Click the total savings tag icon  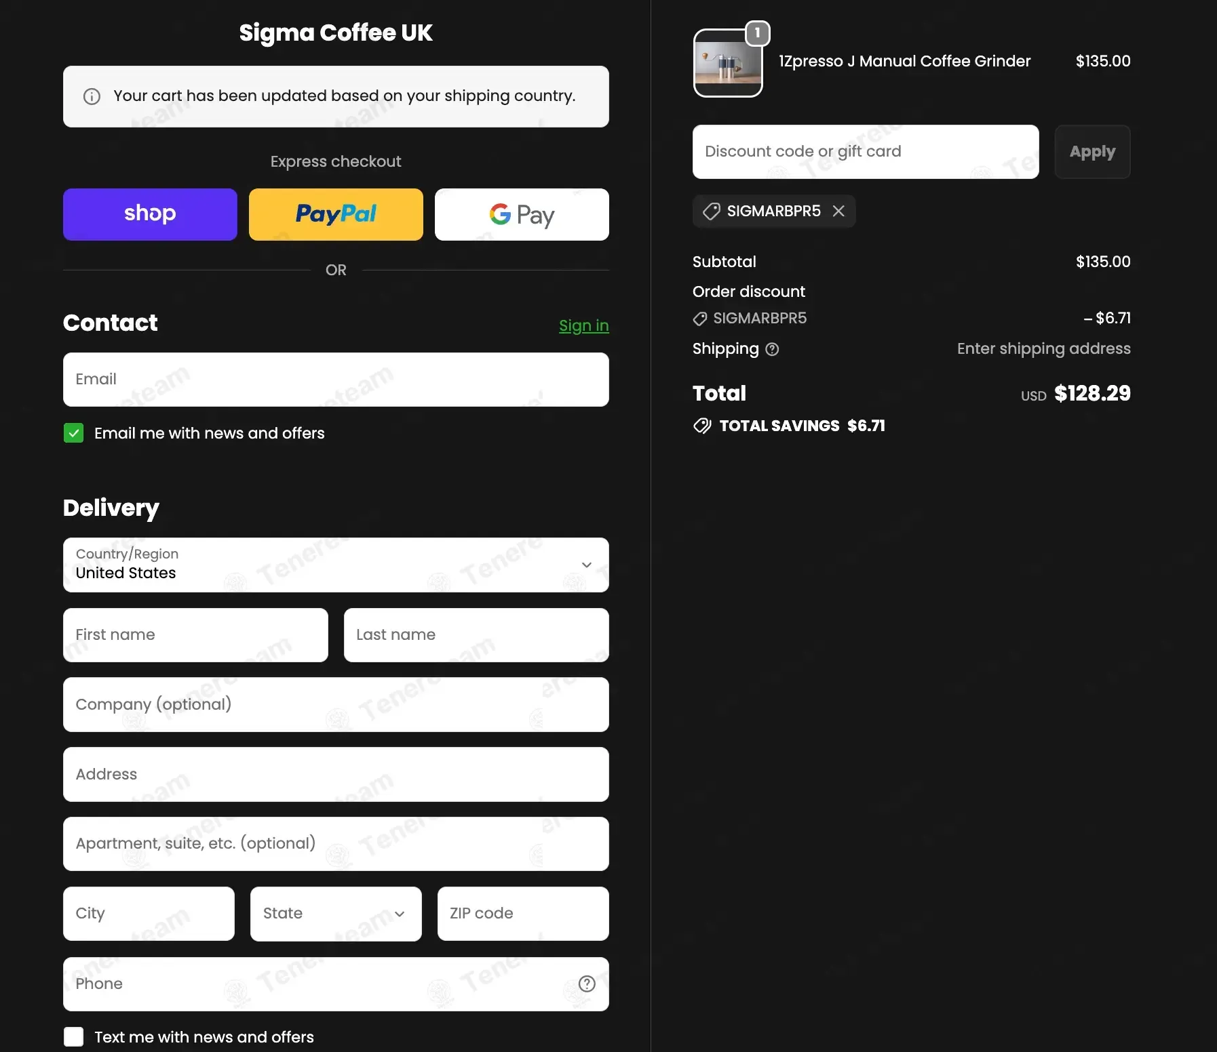click(x=702, y=426)
